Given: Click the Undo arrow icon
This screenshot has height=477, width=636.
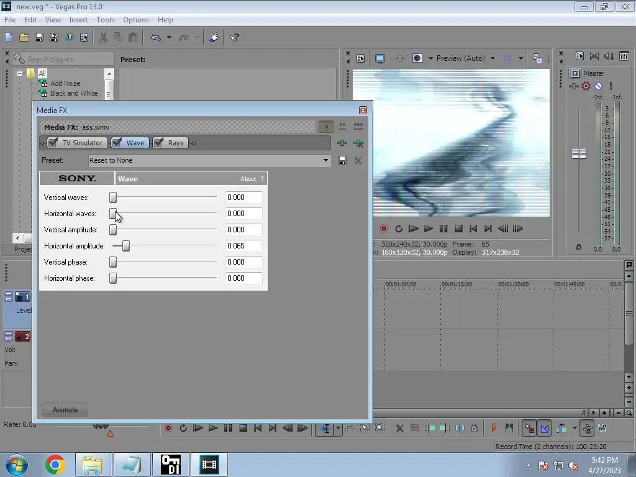Looking at the screenshot, I should [x=156, y=37].
